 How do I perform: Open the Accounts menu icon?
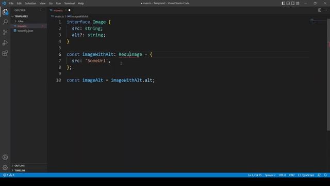pyautogui.click(x=5, y=157)
